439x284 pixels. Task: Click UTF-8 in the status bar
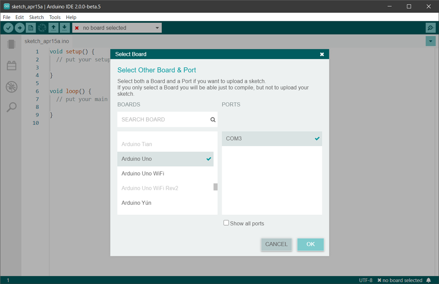click(366, 280)
